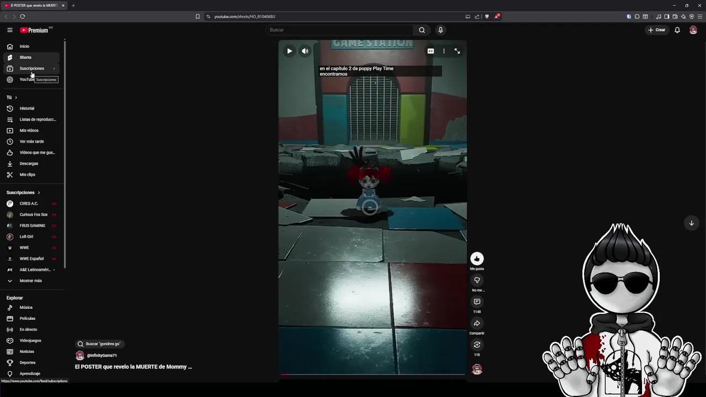Share the Short via Compartir
Screen dimensions: 706x397
click(x=477, y=323)
